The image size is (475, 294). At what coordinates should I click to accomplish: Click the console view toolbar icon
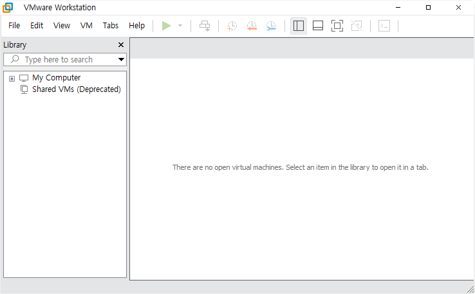(384, 26)
